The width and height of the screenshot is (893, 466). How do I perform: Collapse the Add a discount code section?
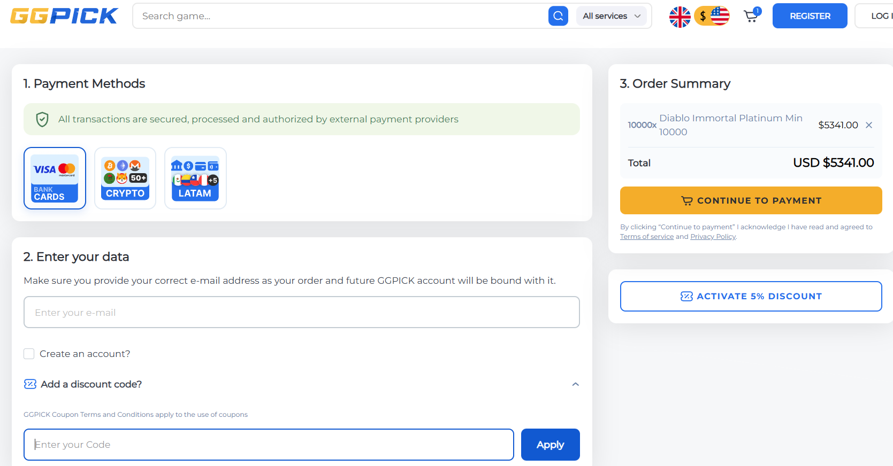[575, 384]
